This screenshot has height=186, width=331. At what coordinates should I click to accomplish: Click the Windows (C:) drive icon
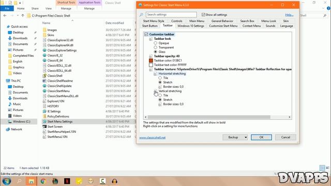tap(10, 121)
